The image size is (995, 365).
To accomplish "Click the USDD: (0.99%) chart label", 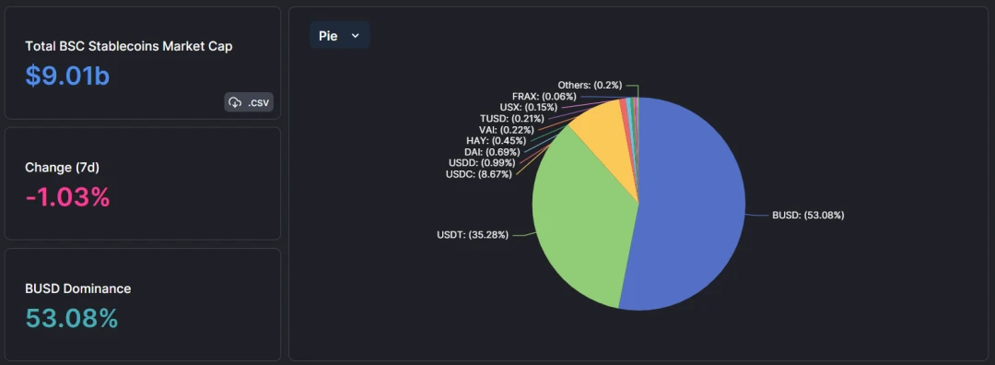I will pos(480,163).
